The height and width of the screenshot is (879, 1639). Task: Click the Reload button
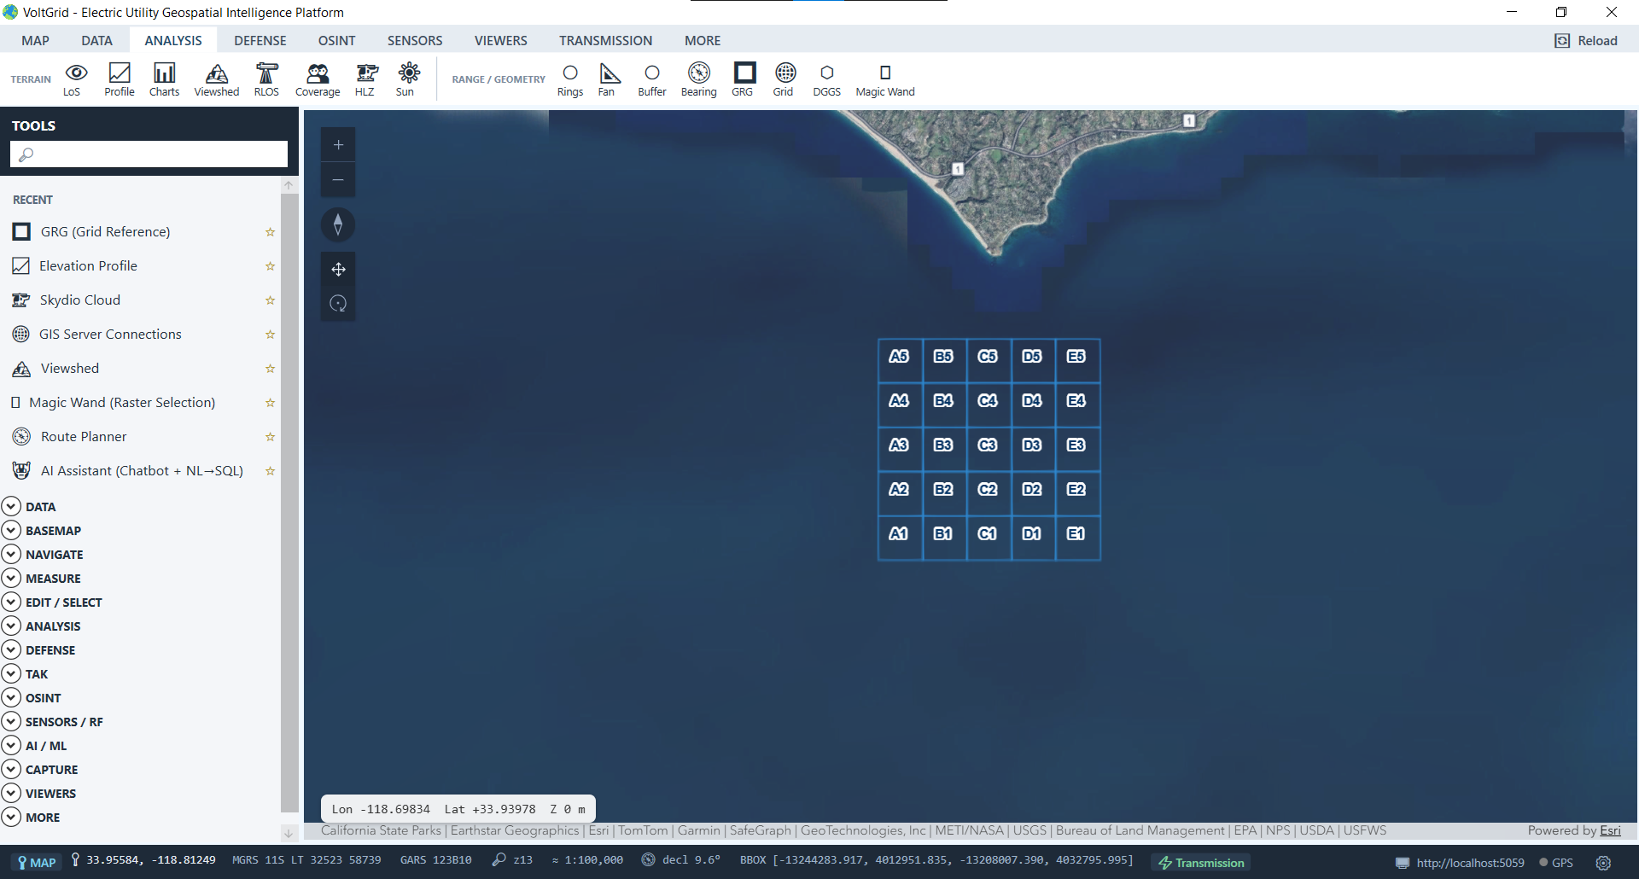pyautogui.click(x=1586, y=41)
